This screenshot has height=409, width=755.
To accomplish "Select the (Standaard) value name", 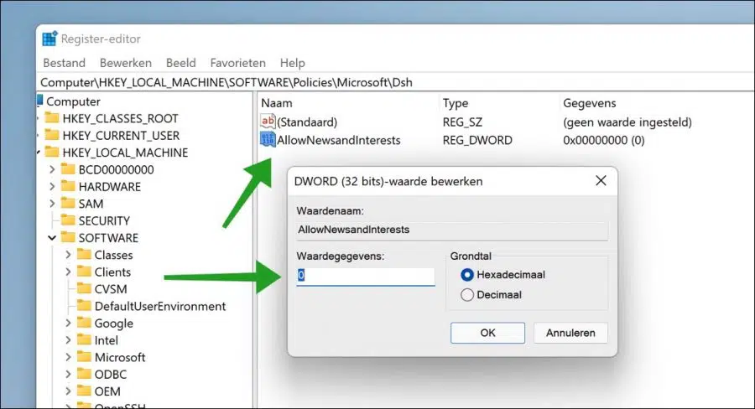I will (x=307, y=122).
